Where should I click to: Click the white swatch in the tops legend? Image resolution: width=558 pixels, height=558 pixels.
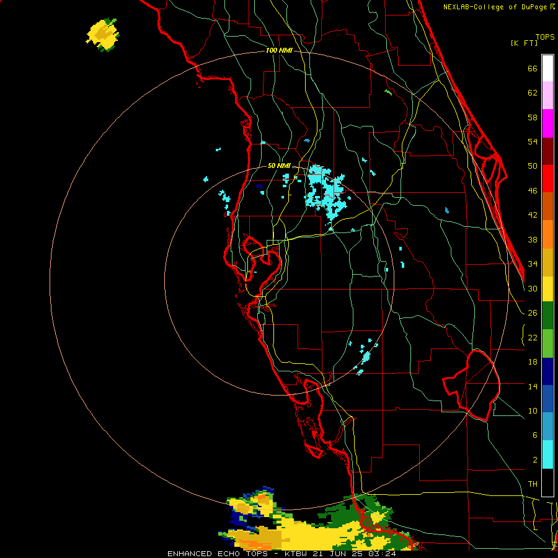pos(547,68)
